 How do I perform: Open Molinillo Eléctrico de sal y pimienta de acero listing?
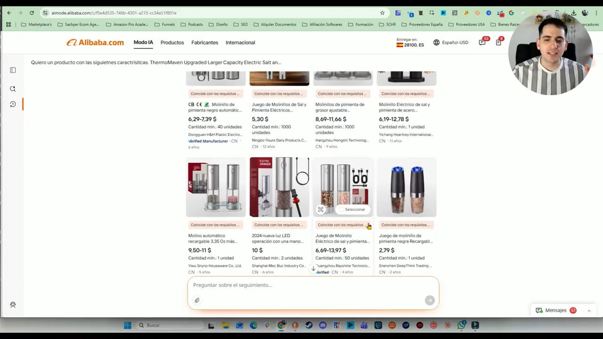[x=404, y=107]
